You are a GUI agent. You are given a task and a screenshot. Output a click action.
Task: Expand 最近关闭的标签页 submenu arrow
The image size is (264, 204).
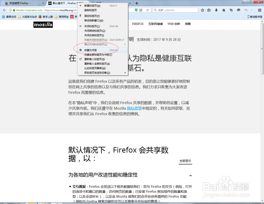(125, 44)
